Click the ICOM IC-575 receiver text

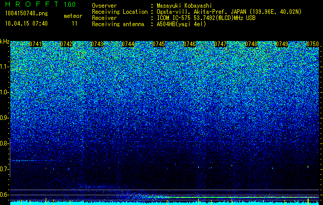(206, 18)
